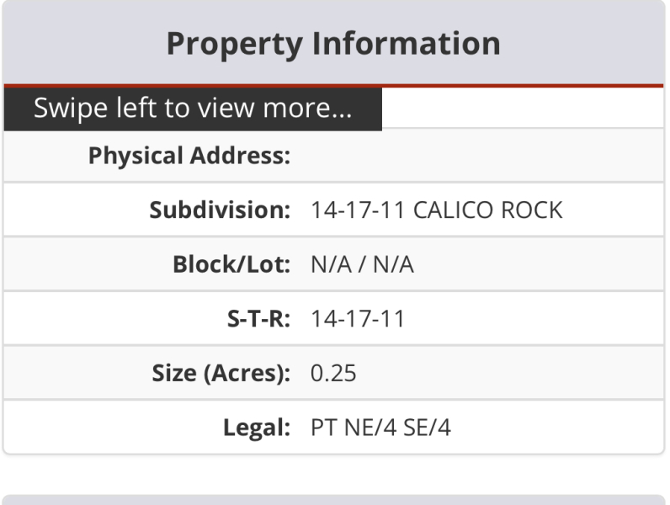Click the Legal label
The width and height of the screenshot is (670, 505).
pos(257,427)
